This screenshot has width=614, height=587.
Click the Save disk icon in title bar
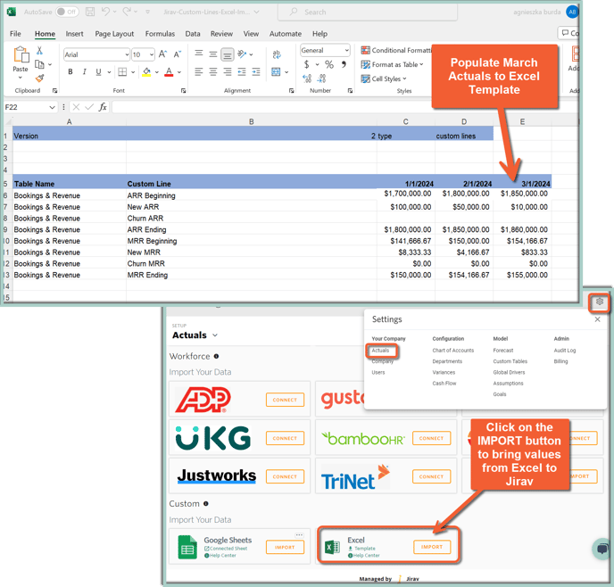coord(90,12)
